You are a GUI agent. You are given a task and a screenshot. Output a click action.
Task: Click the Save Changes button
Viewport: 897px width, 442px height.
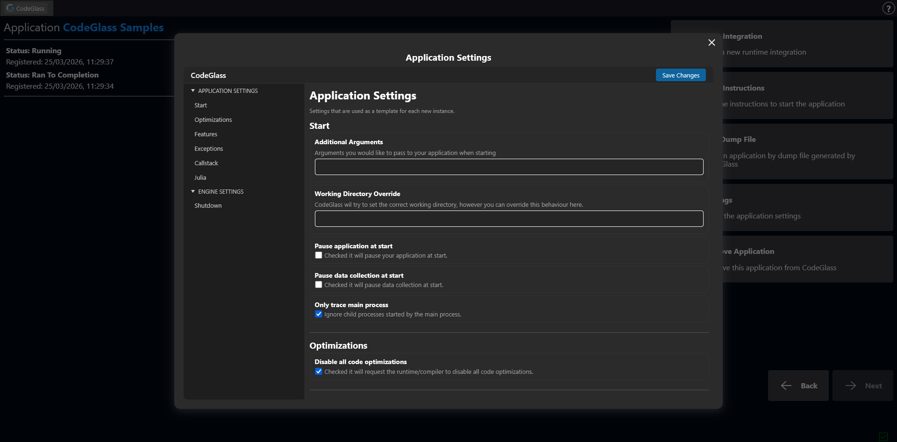(x=680, y=75)
